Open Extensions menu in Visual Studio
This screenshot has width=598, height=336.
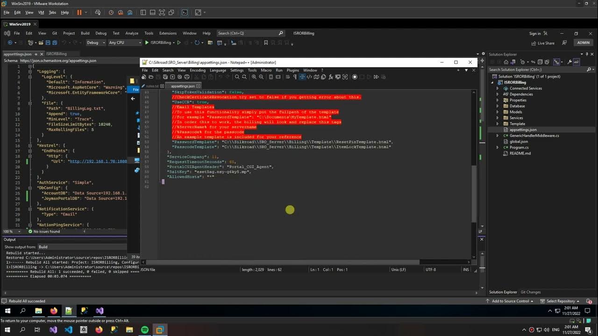pos(168,33)
